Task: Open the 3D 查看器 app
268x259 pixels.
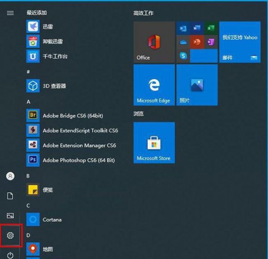Action: click(46, 86)
